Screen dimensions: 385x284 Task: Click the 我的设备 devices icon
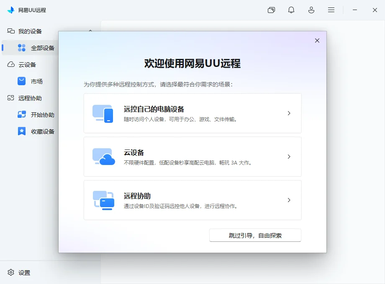click(11, 31)
